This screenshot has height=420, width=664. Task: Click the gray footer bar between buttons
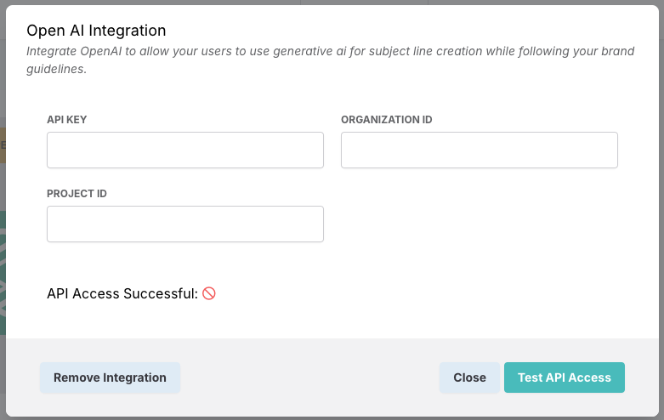[x=309, y=377]
